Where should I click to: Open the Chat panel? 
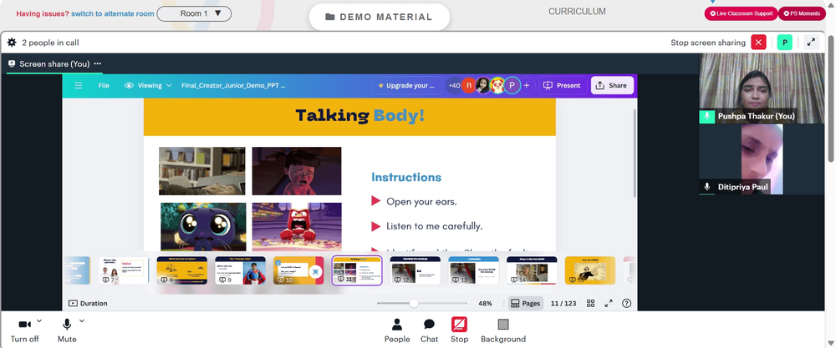(429, 330)
